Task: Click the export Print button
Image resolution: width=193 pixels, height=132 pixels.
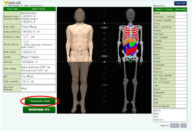Action: click(x=175, y=126)
